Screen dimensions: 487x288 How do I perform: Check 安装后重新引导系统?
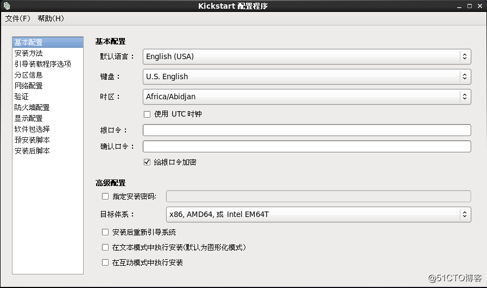click(105, 232)
